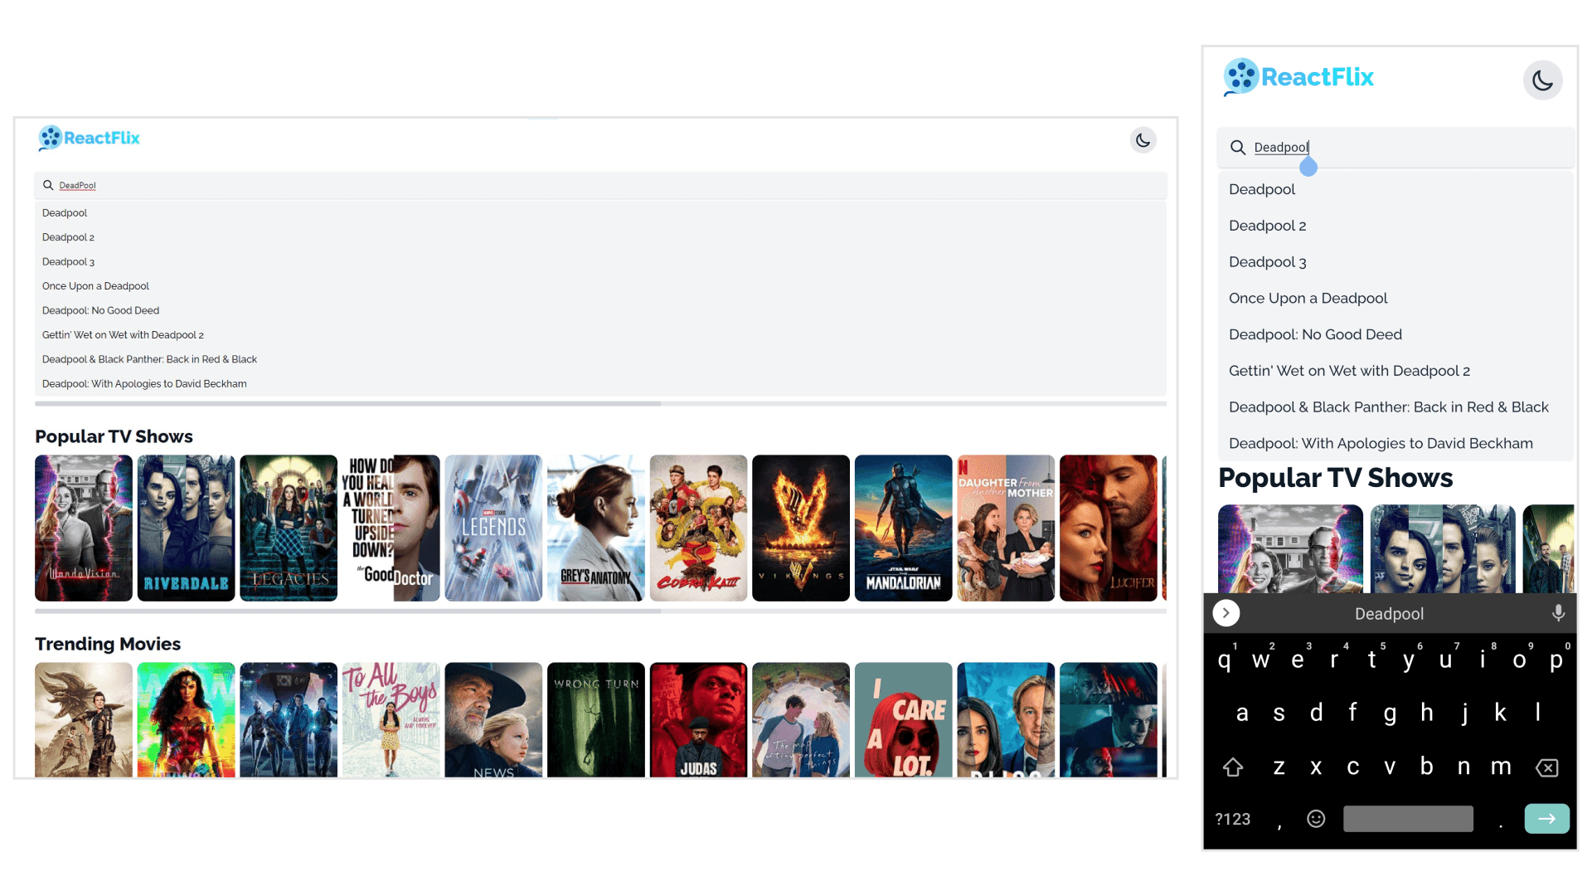The image size is (1592, 896).
Task: Pick desktop 'Deadpool: With Apologies to David Beckham'
Action: (600, 383)
